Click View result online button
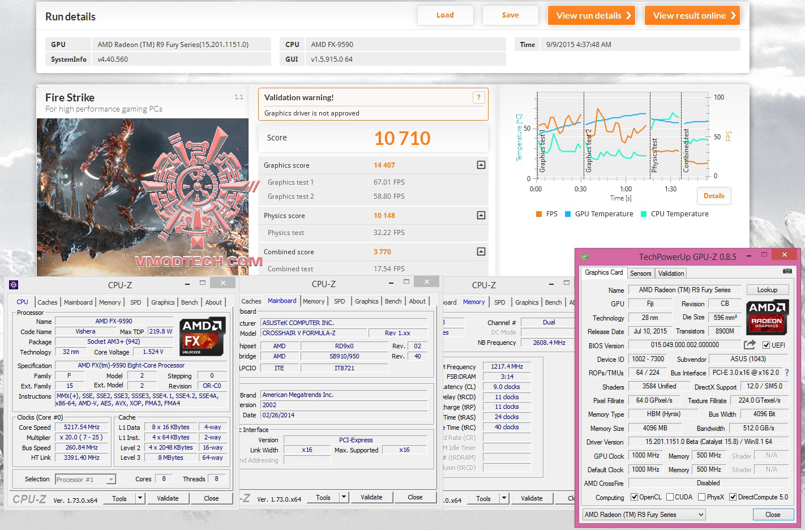This screenshot has height=530, width=805. [692, 15]
